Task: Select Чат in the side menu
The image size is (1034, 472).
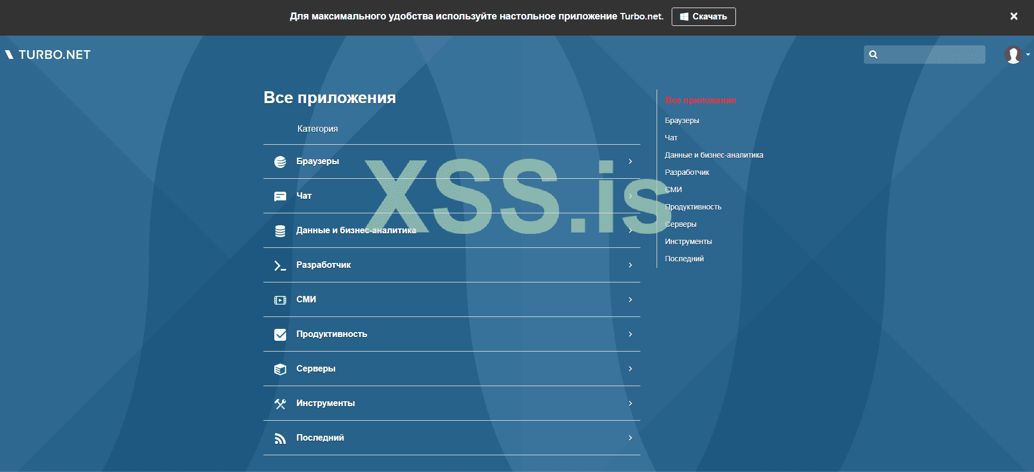Action: (671, 138)
